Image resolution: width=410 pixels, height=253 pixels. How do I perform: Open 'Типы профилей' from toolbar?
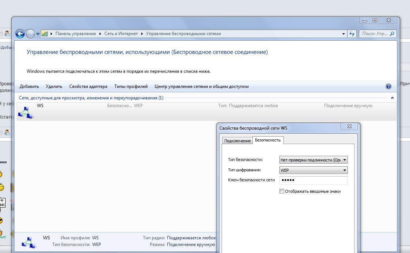(x=131, y=86)
